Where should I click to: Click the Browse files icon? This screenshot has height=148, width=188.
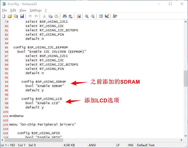tap(16, 16)
